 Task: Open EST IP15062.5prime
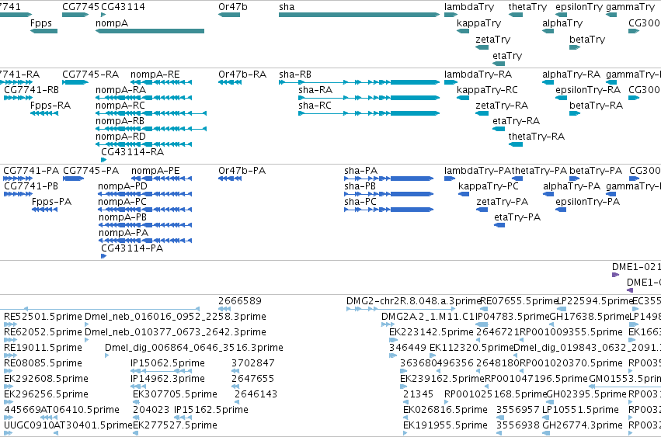coord(168,362)
